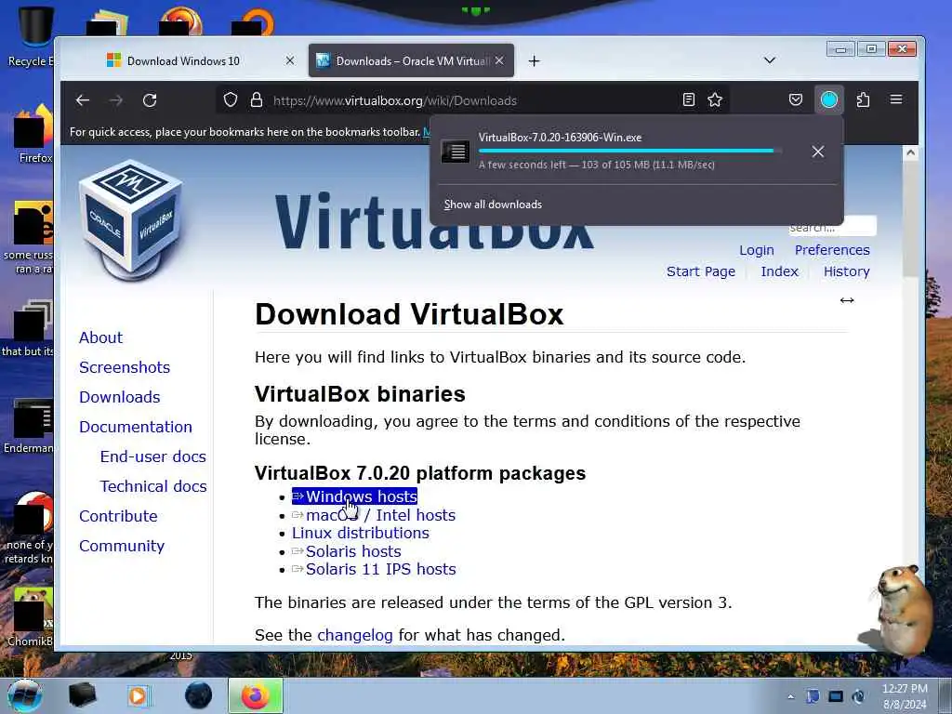
Task: Bookmark this page with the star icon
Action: point(715,99)
